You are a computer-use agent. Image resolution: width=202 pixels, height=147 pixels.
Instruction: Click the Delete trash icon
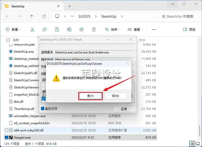click(x=94, y=29)
